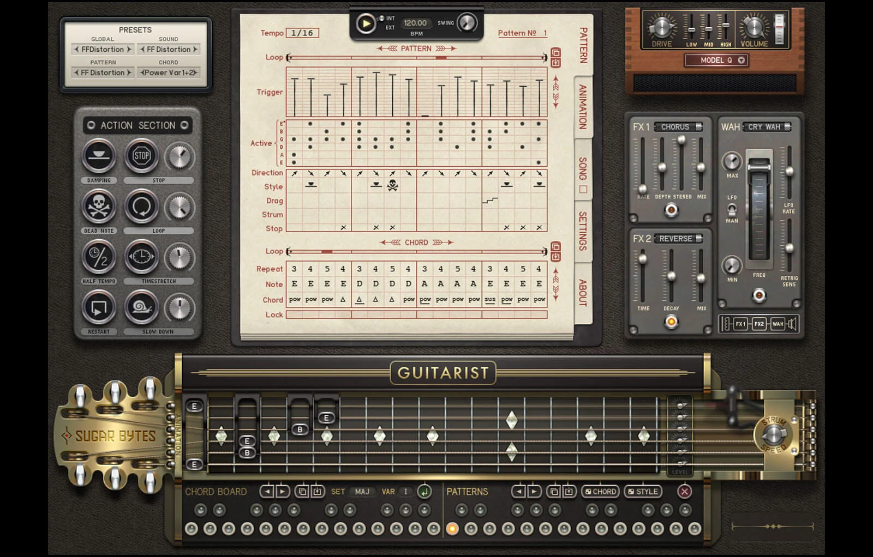Viewport: 873px width, 557px height.
Task: Click the Wah LFO Rate slider handle
Action: 789,172
